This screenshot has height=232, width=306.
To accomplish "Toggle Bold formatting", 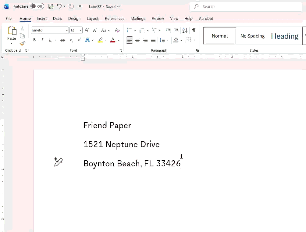I will [34, 40].
